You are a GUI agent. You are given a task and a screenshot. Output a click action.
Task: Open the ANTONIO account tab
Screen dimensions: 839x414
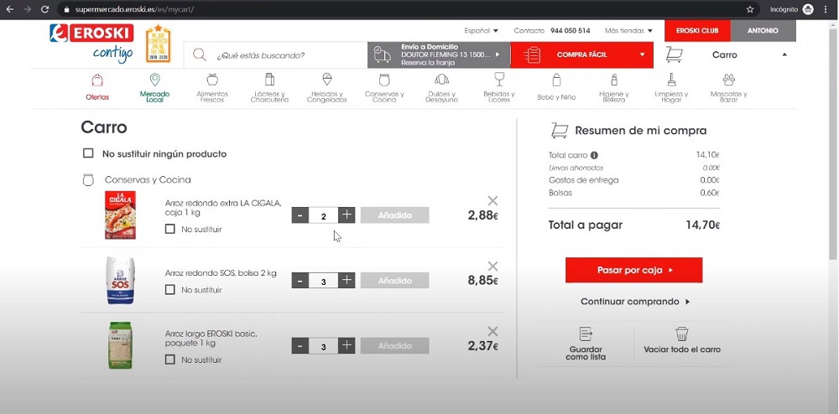763,31
